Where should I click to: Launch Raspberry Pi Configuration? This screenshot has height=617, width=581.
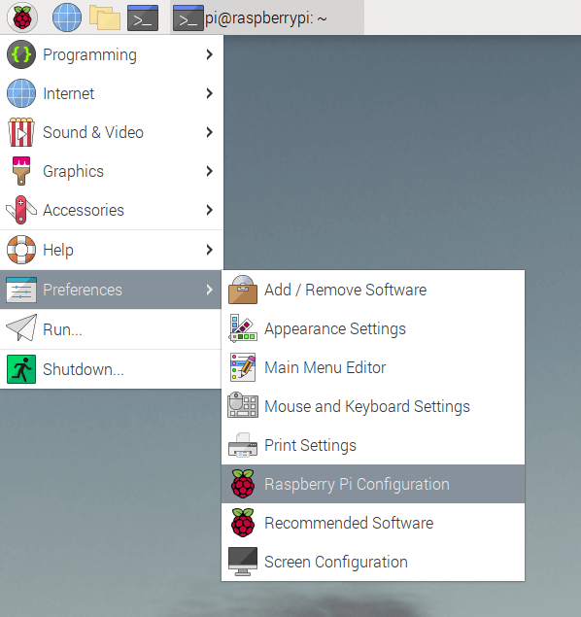373,484
